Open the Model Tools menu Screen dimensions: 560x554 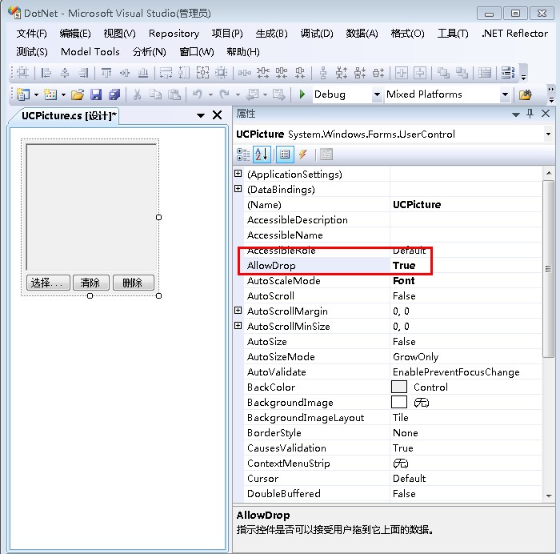click(x=90, y=52)
